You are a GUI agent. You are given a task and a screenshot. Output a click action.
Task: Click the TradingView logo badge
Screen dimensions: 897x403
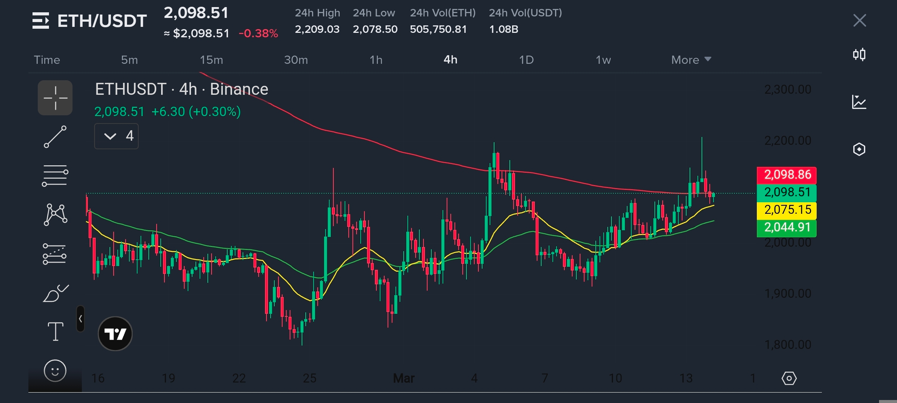[115, 334]
